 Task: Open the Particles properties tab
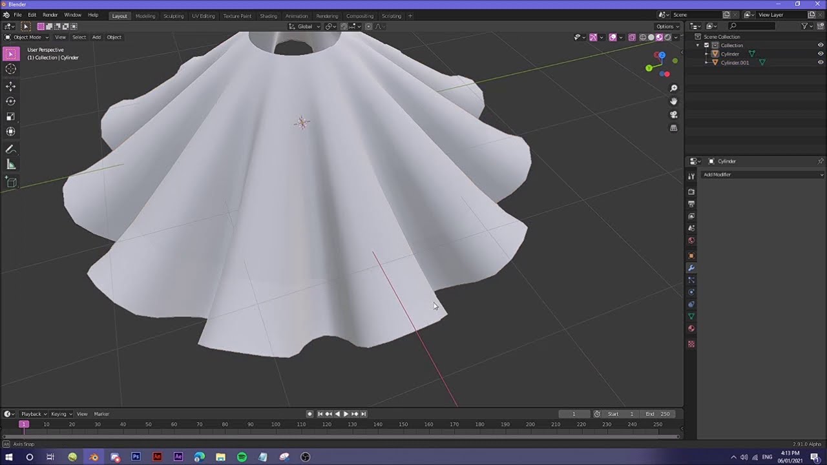691,280
